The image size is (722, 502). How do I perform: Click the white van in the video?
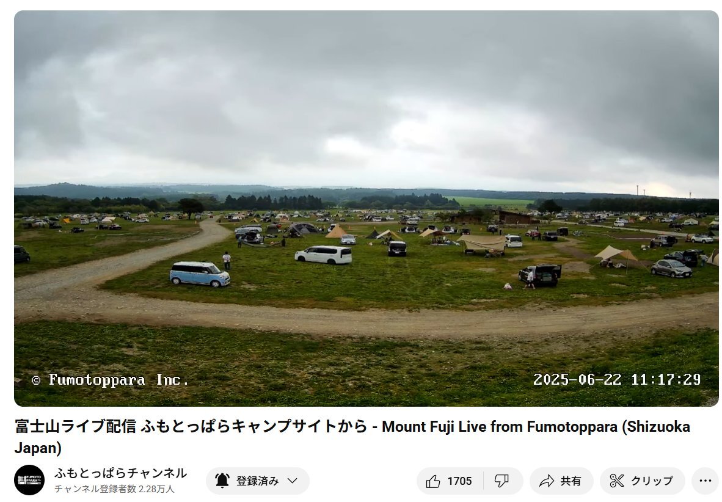point(323,255)
